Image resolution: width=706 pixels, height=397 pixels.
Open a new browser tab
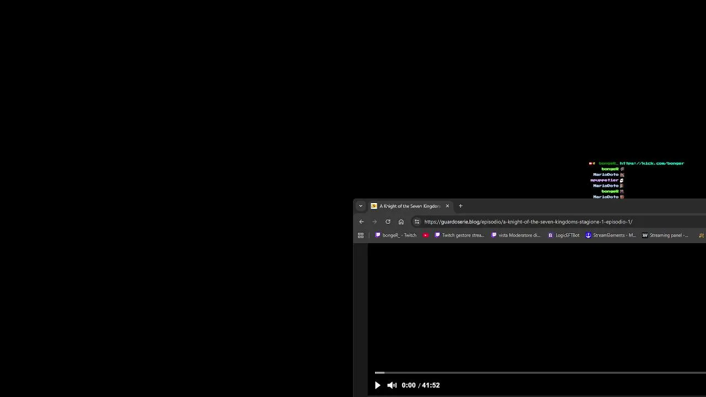[461, 206]
